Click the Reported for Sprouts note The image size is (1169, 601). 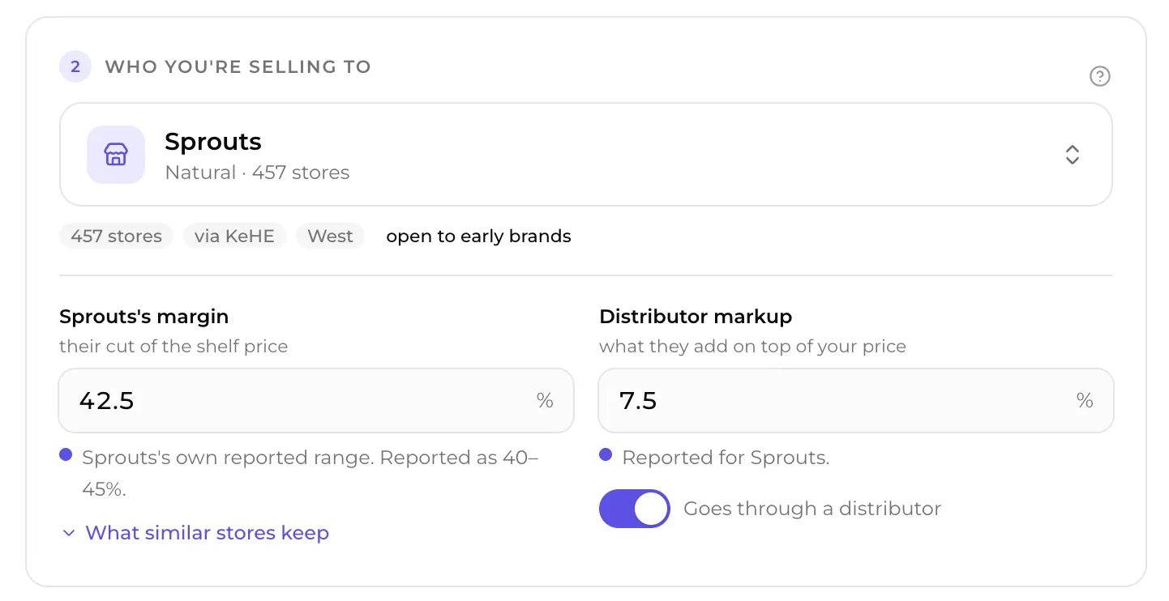click(726, 458)
